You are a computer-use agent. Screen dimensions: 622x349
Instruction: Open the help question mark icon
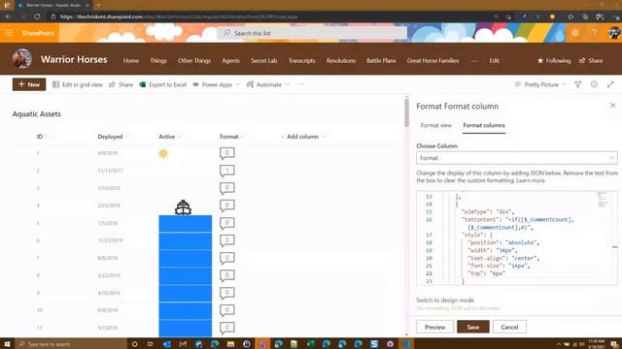[594, 33]
